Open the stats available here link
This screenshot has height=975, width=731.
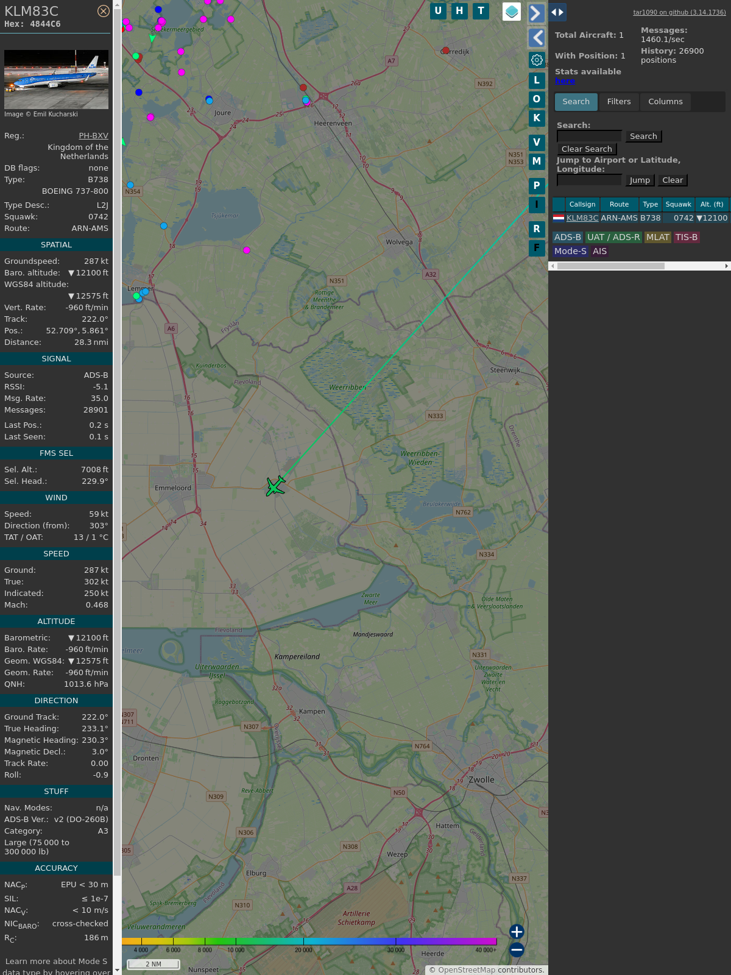(x=565, y=81)
